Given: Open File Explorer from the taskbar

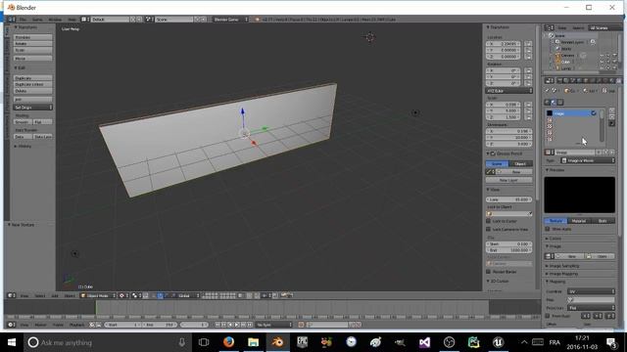Looking at the screenshot, I should point(253,342).
